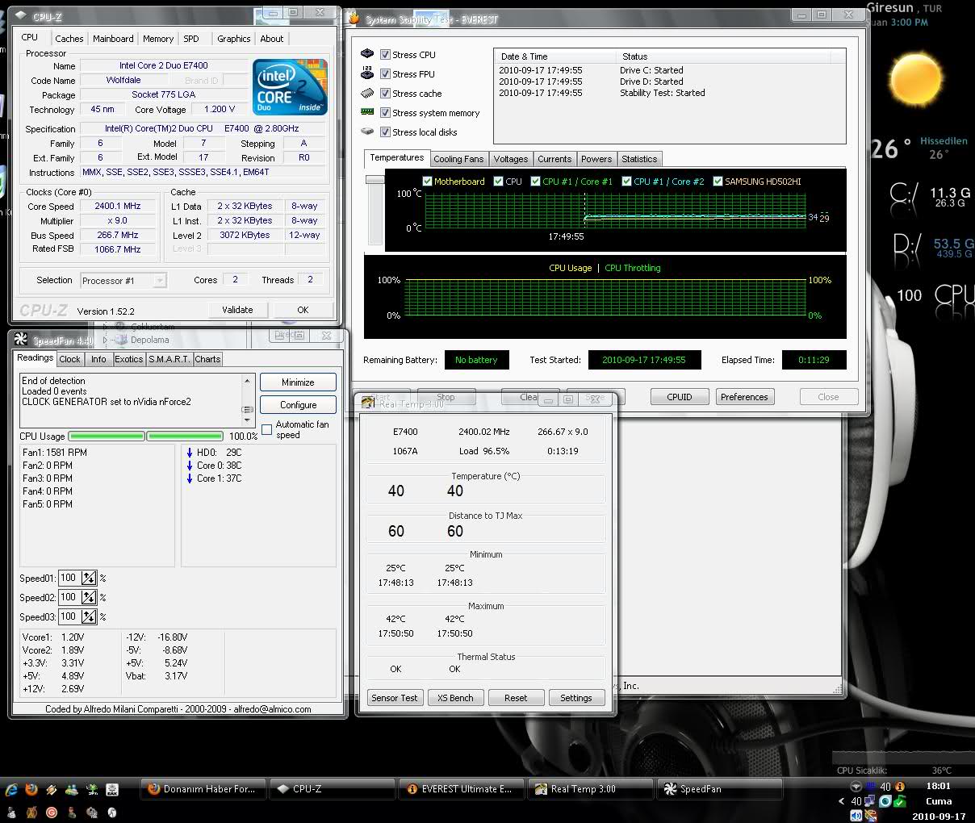The image size is (975, 823).
Task: Click the SpeedFan first CPU Usage bar
Action: pyautogui.click(x=106, y=437)
